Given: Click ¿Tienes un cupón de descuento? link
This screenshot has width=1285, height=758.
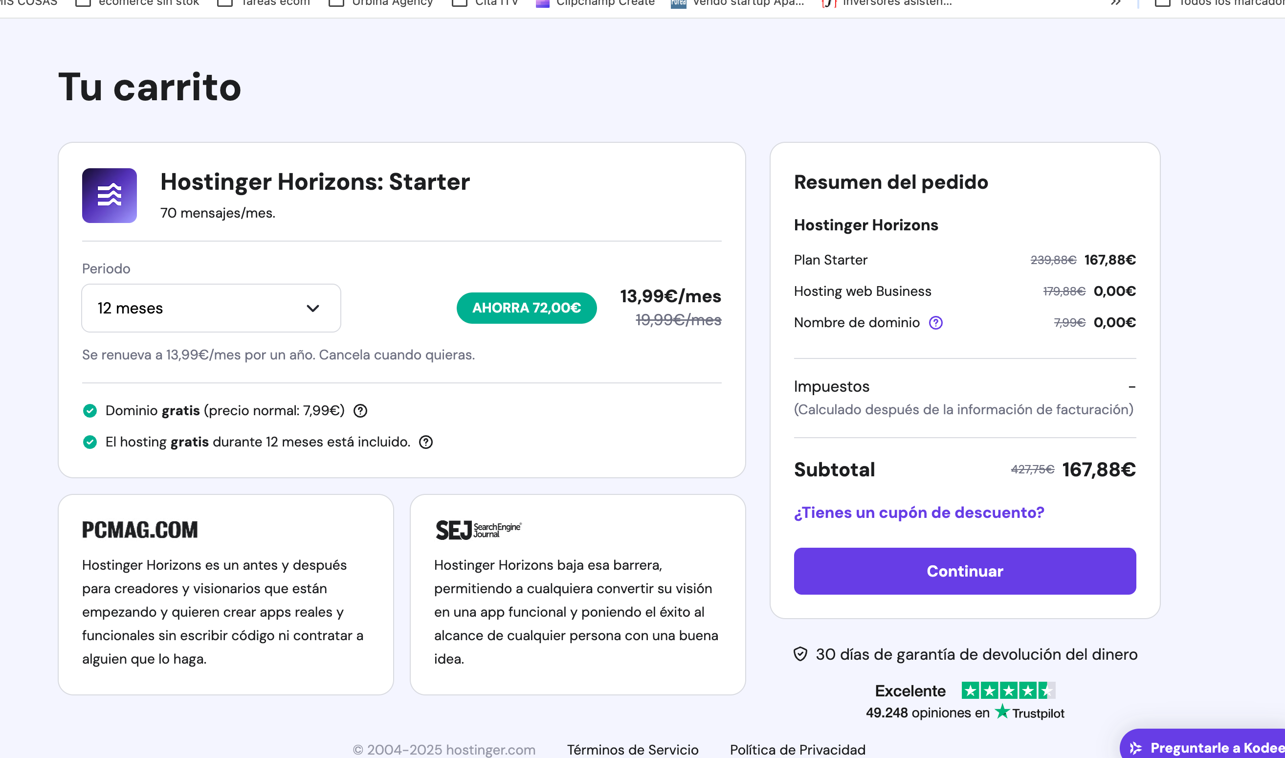Looking at the screenshot, I should pyautogui.click(x=918, y=513).
